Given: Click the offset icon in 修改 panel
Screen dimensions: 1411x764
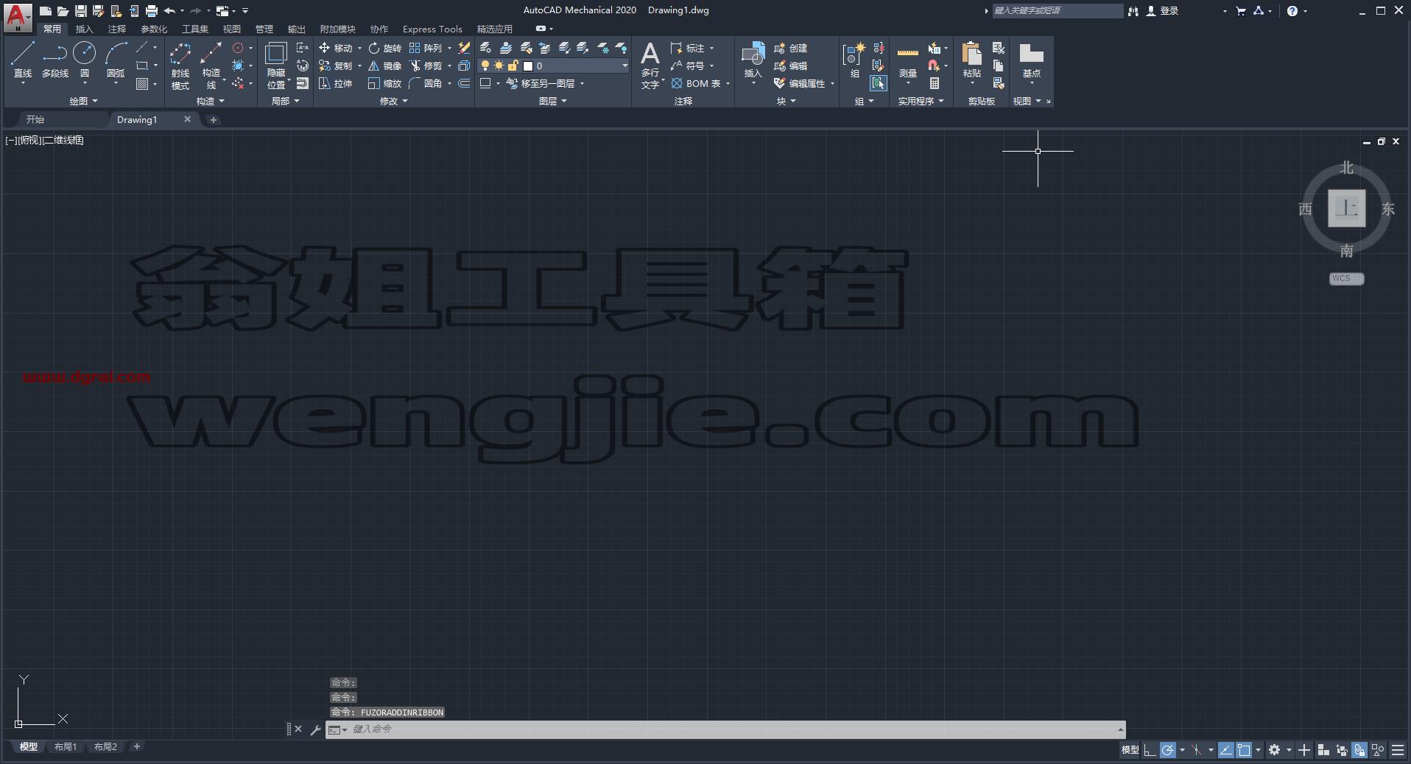Looking at the screenshot, I should click(x=464, y=83).
